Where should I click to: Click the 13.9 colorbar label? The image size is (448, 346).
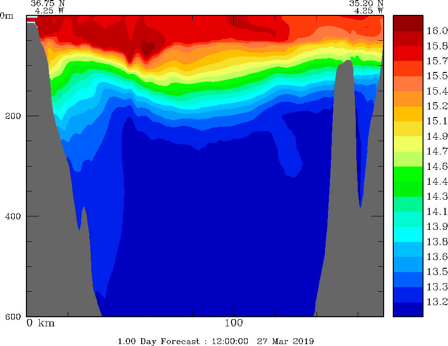pyautogui.click(x=437, y=227)
